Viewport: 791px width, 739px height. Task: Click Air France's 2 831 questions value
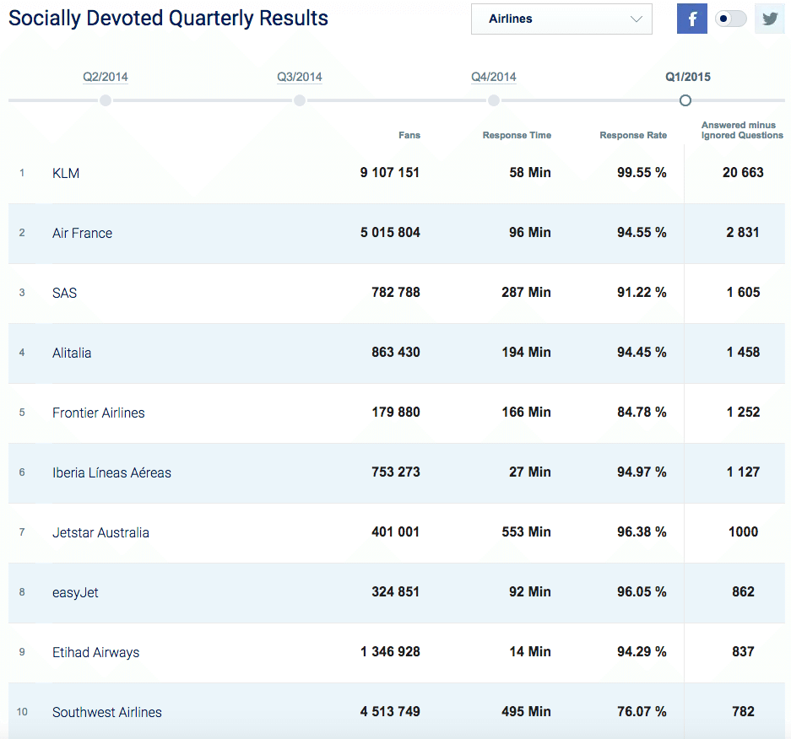click(x=743, y=232)
